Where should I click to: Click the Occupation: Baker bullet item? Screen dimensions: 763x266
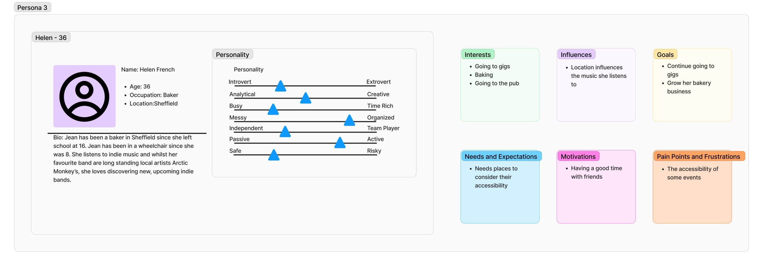pyautogui.click(x=154, y=95)
